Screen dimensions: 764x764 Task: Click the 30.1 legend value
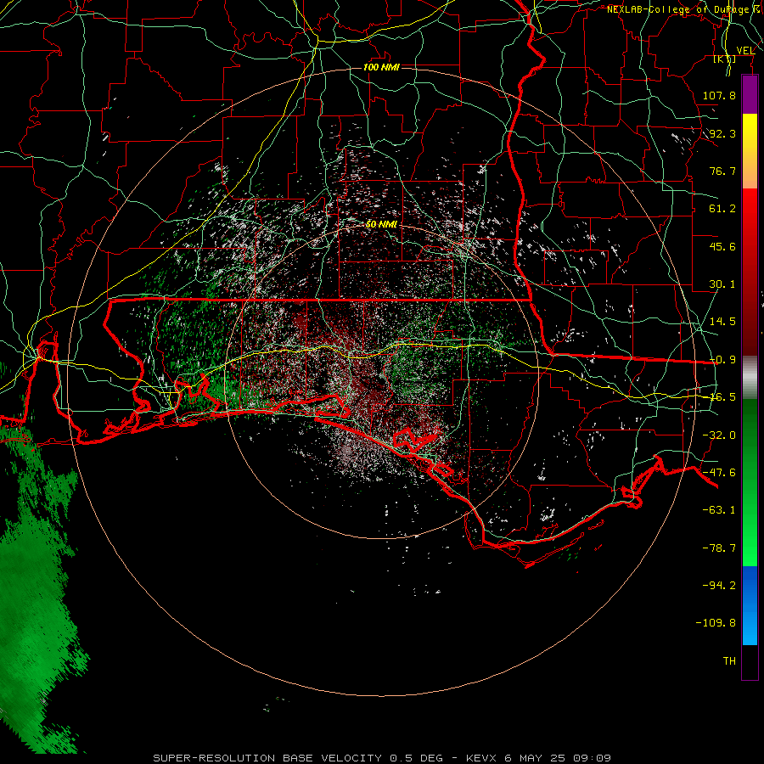[x=722, y=284]
